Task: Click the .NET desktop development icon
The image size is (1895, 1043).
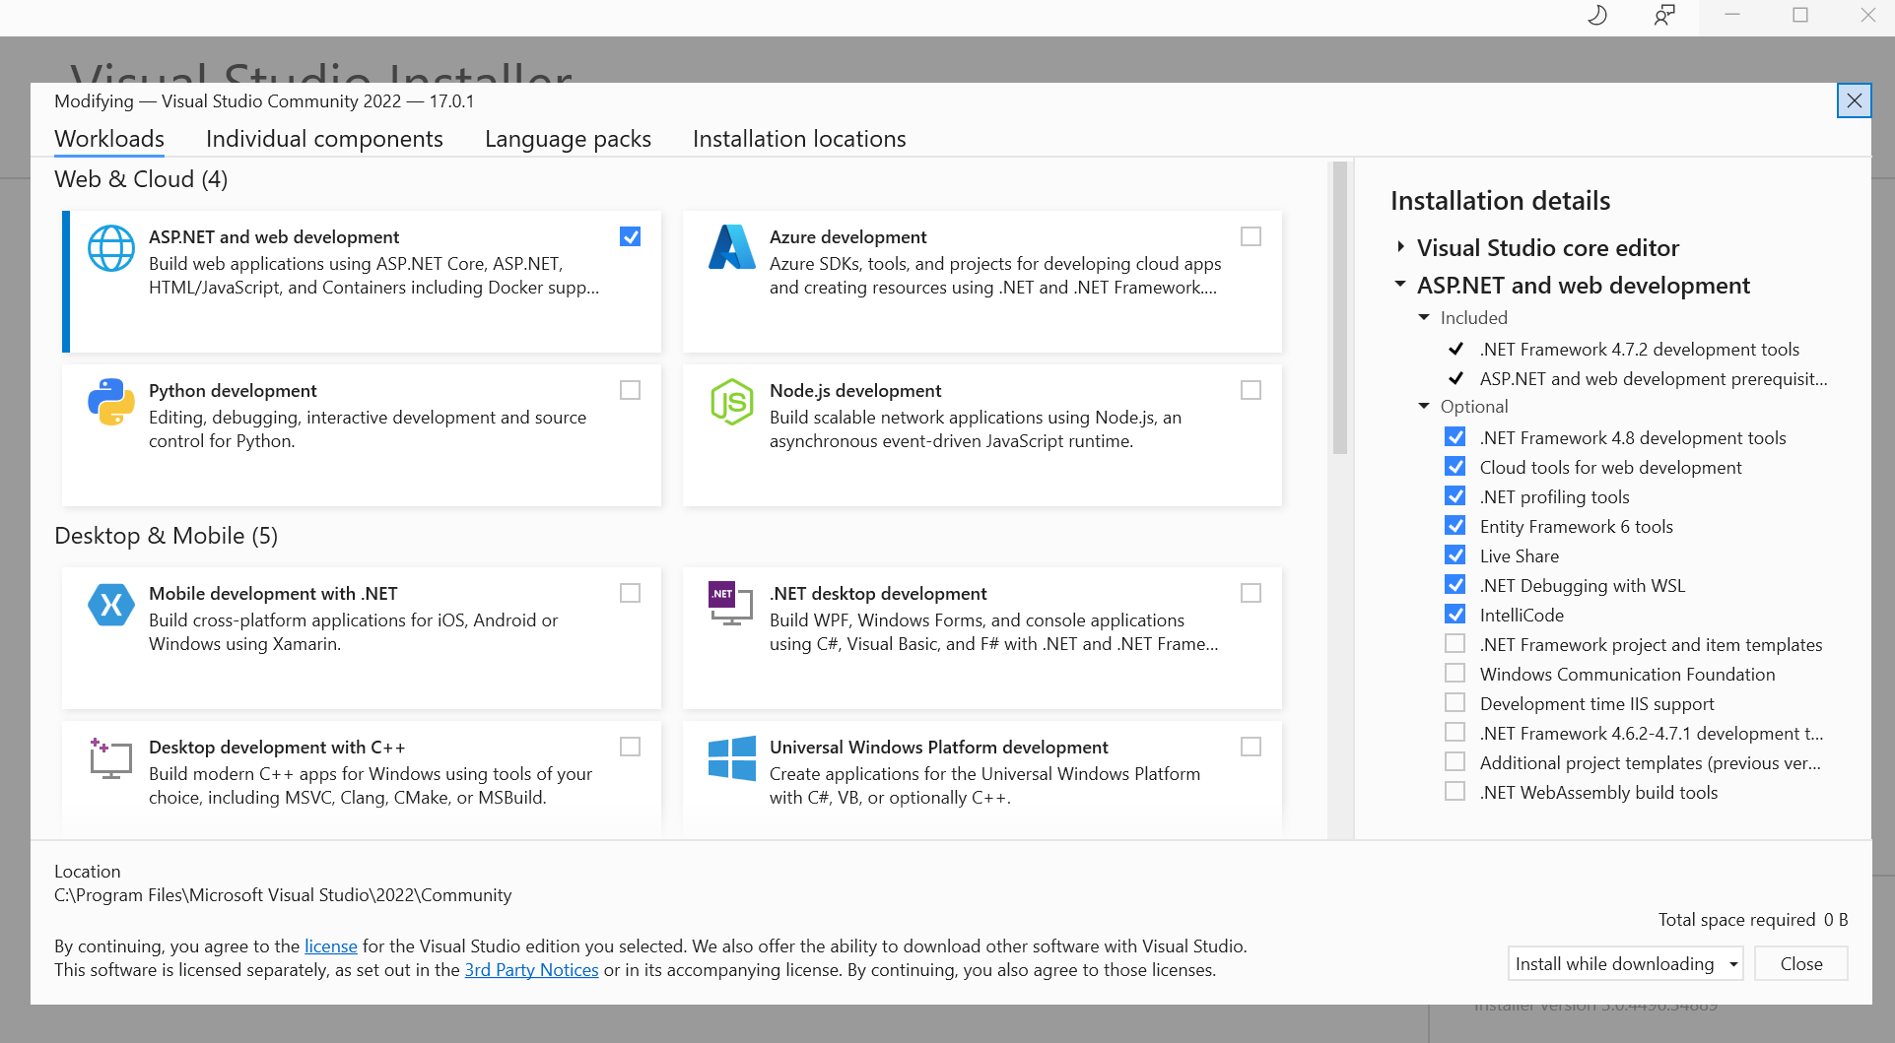Action: tap(731, 604)
